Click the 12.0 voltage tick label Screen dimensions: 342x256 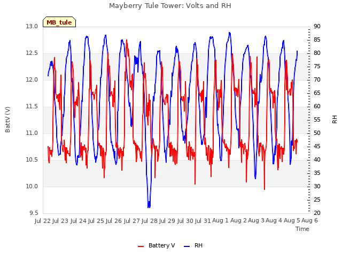click(32, 79)
